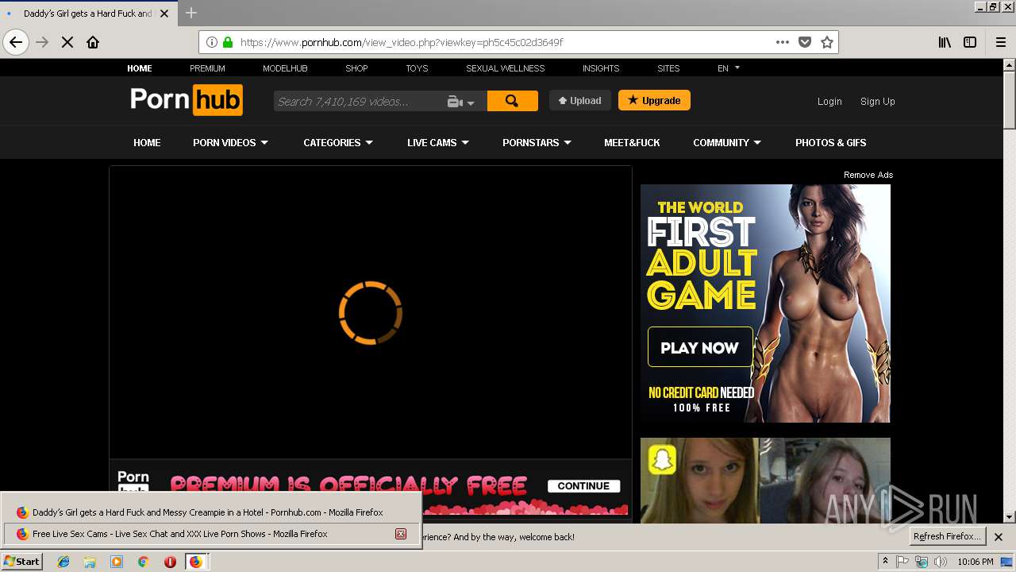The width and height of the screenshot is (1016, 572).
Task: Click PLAY NOW in the ad
Action: click(x=700, y=347)
